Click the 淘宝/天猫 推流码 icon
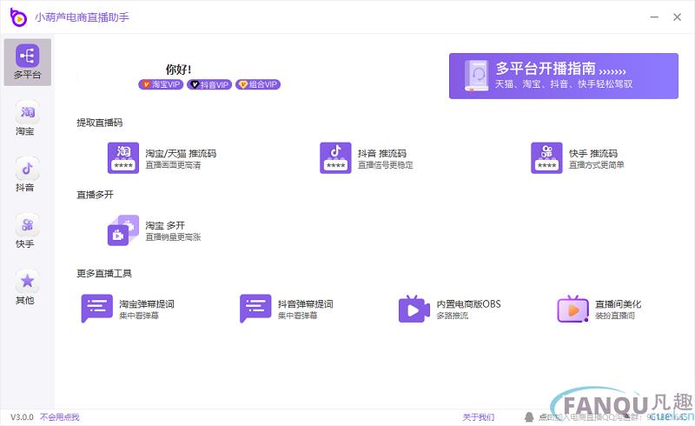 click(x=123, y=158)
